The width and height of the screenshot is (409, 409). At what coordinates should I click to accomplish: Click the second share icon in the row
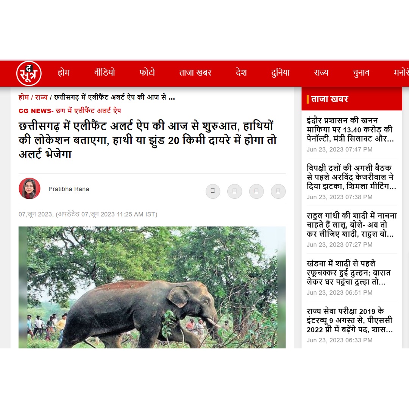coord(234,191)
